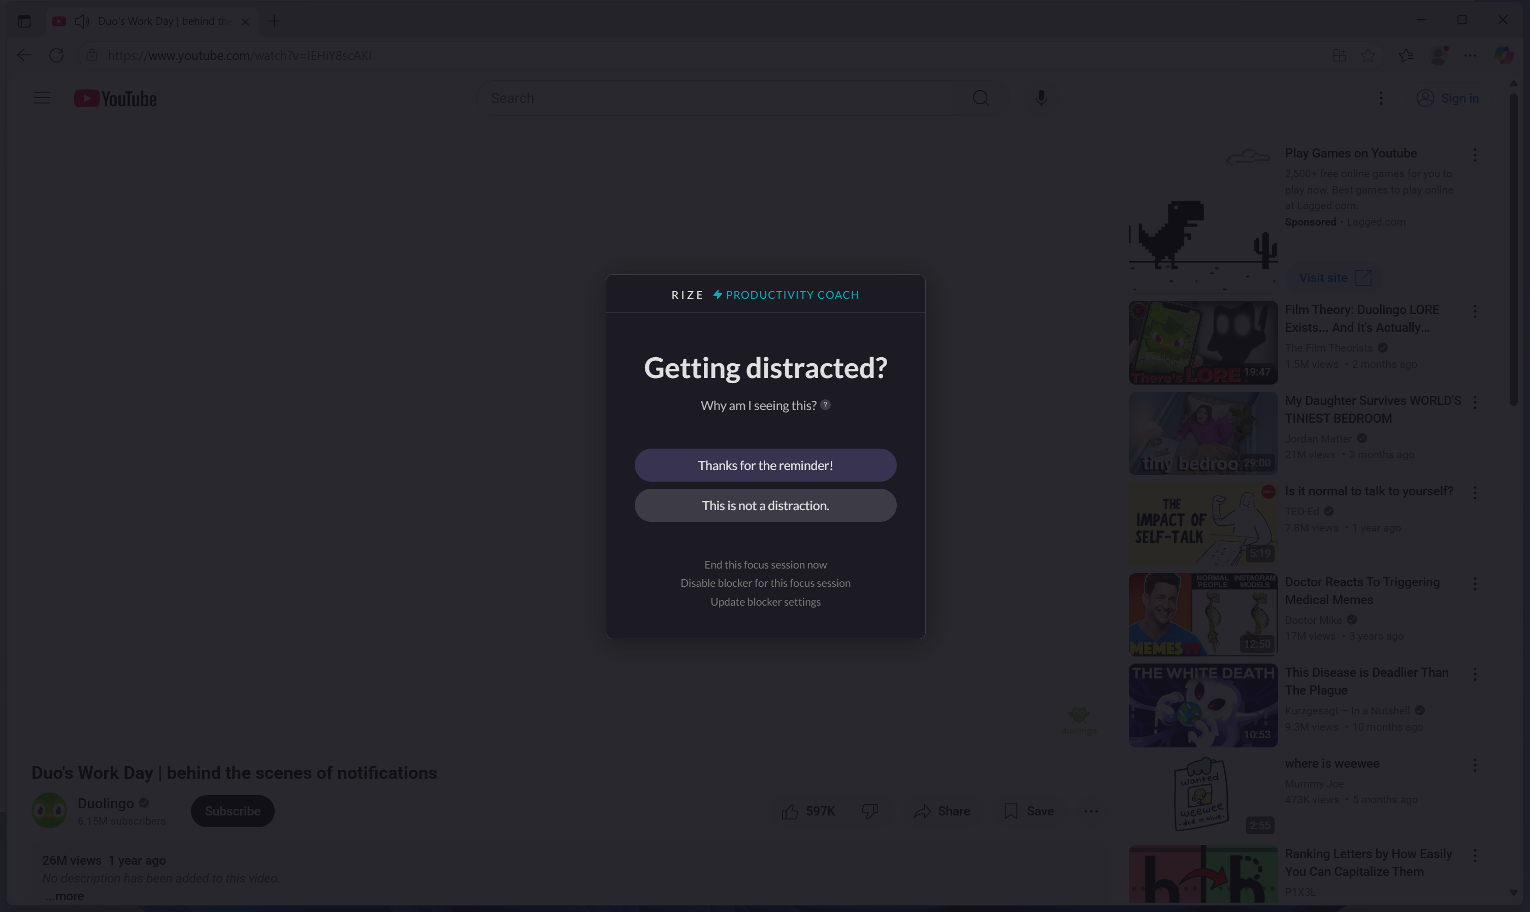Expand the video description with ...more
The height and width of the screenshot is (912, 1530).
64,895
